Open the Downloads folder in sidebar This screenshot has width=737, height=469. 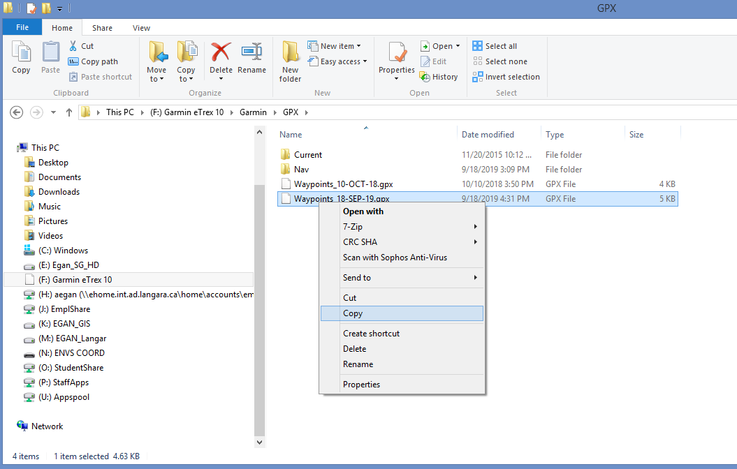(59, 192)
